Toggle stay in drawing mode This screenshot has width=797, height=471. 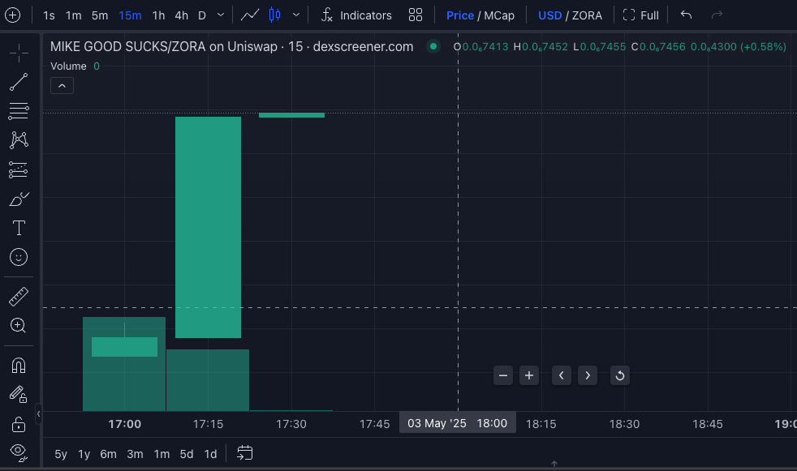[x=19, y=394]
